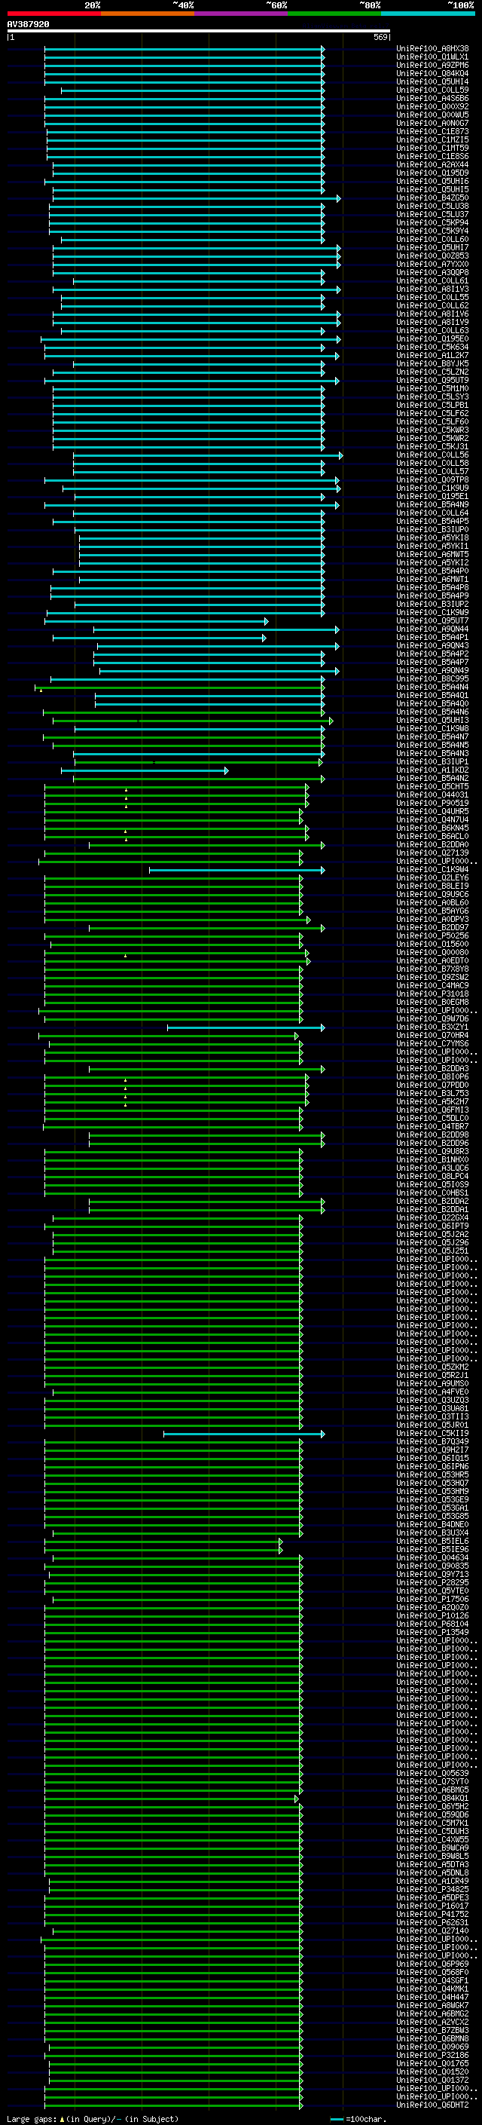Image resolution: width=482 pixels, height=2125 pixels.
Task: Select hit label UniRef100_A8I1V3
Action: coord(432,289)
